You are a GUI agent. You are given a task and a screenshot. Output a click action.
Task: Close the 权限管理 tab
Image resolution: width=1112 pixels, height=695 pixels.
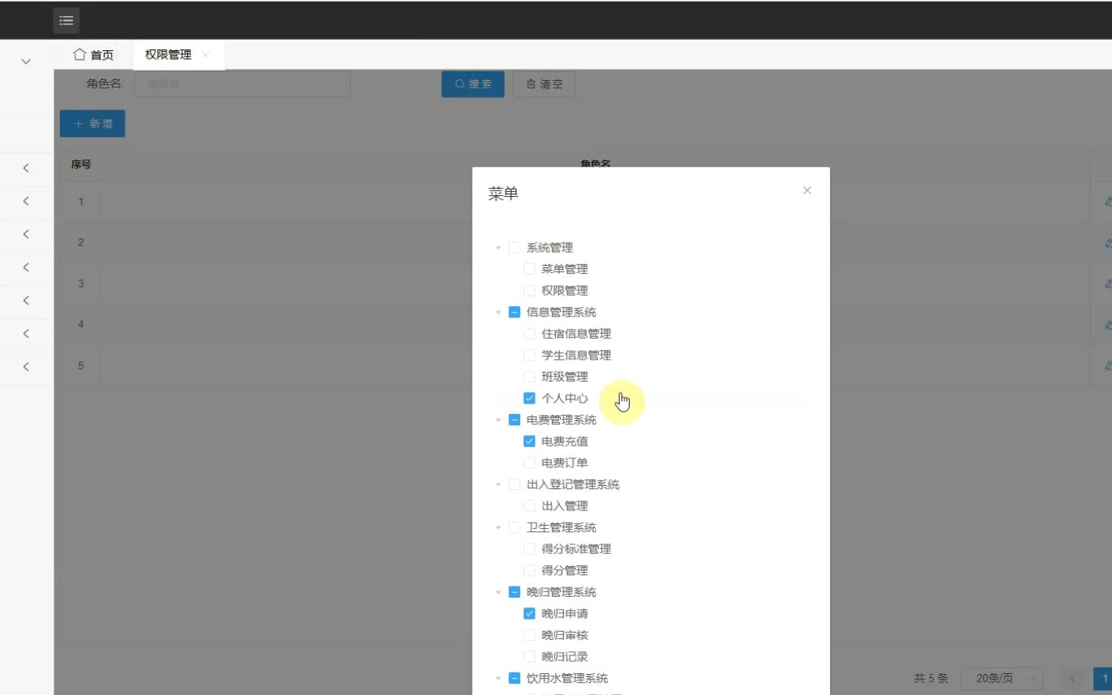(x=206, y=55)
